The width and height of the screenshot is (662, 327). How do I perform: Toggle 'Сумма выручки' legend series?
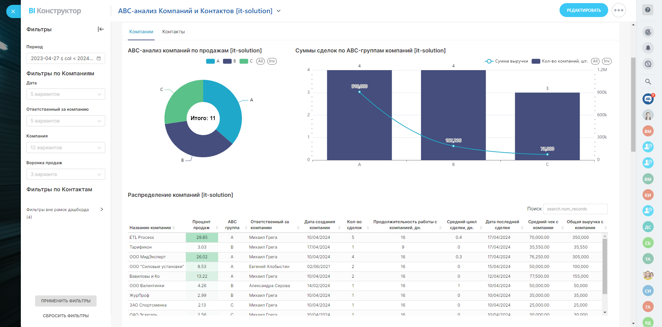507,61
